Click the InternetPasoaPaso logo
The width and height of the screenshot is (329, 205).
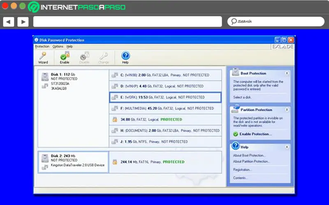(77, 7)
